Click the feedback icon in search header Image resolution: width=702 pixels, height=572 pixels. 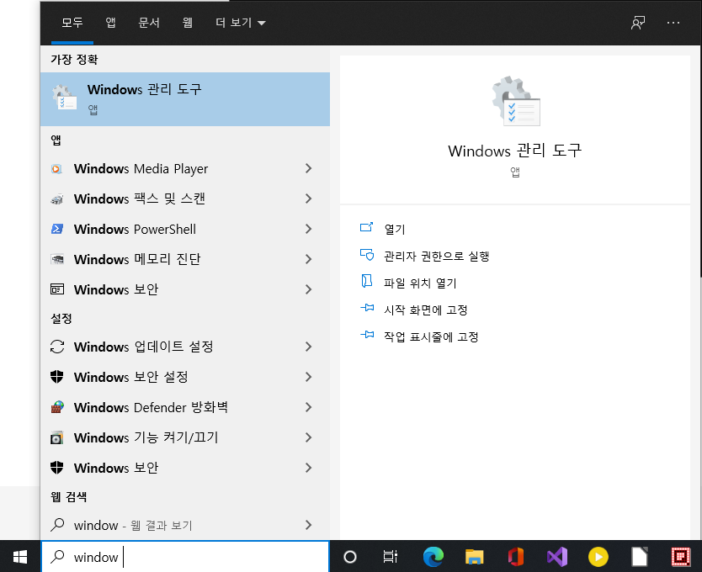coord(638,23)
